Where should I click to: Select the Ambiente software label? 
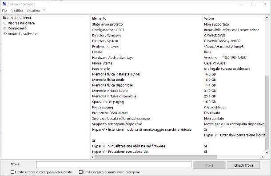click(x=22, y=33)
